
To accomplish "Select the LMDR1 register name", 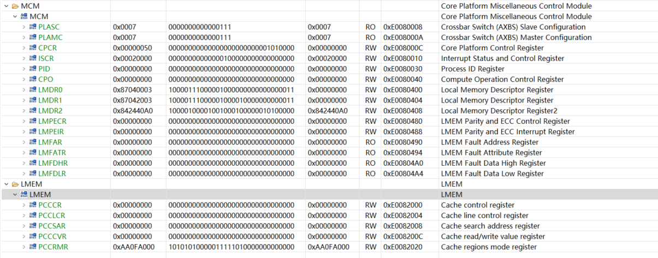I will tap(50, 100).
